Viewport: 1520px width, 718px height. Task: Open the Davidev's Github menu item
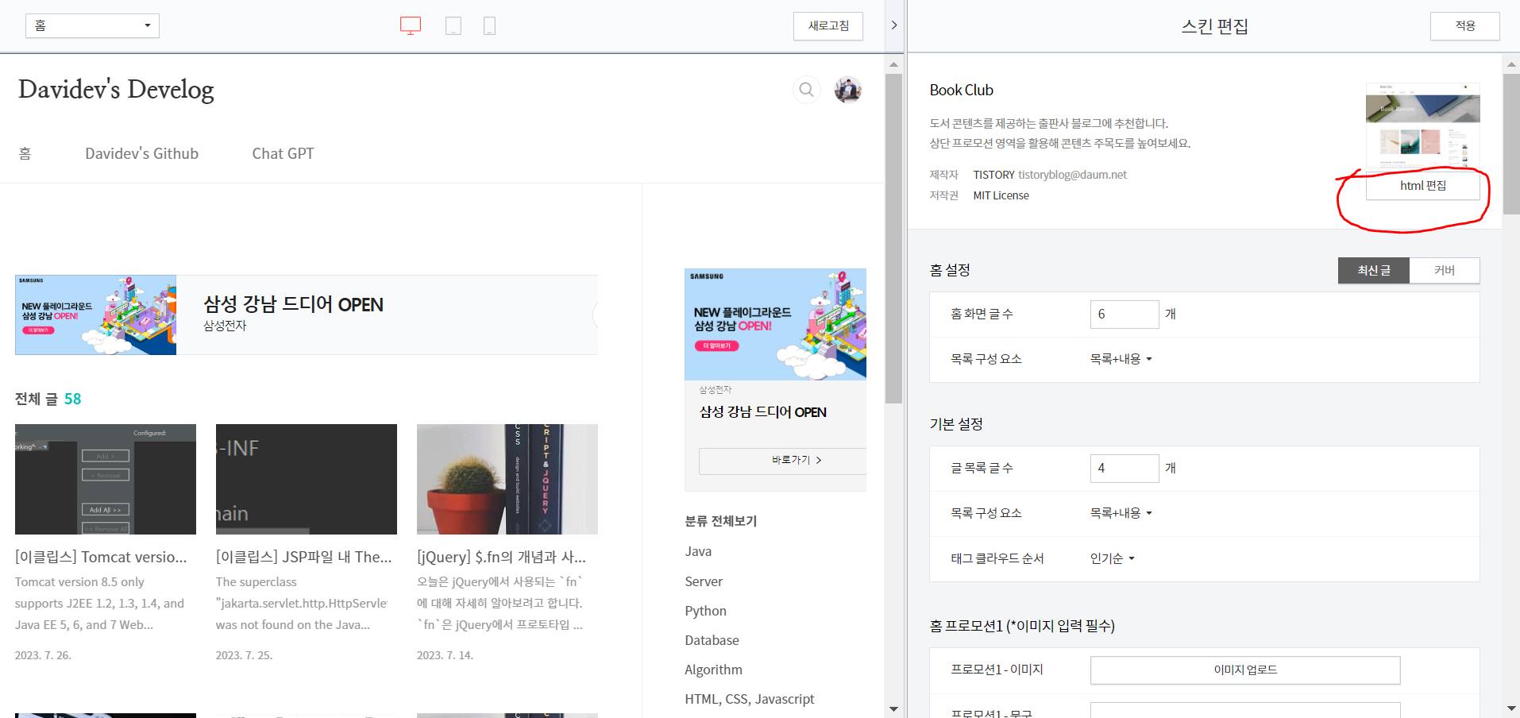tap(142, 154)
